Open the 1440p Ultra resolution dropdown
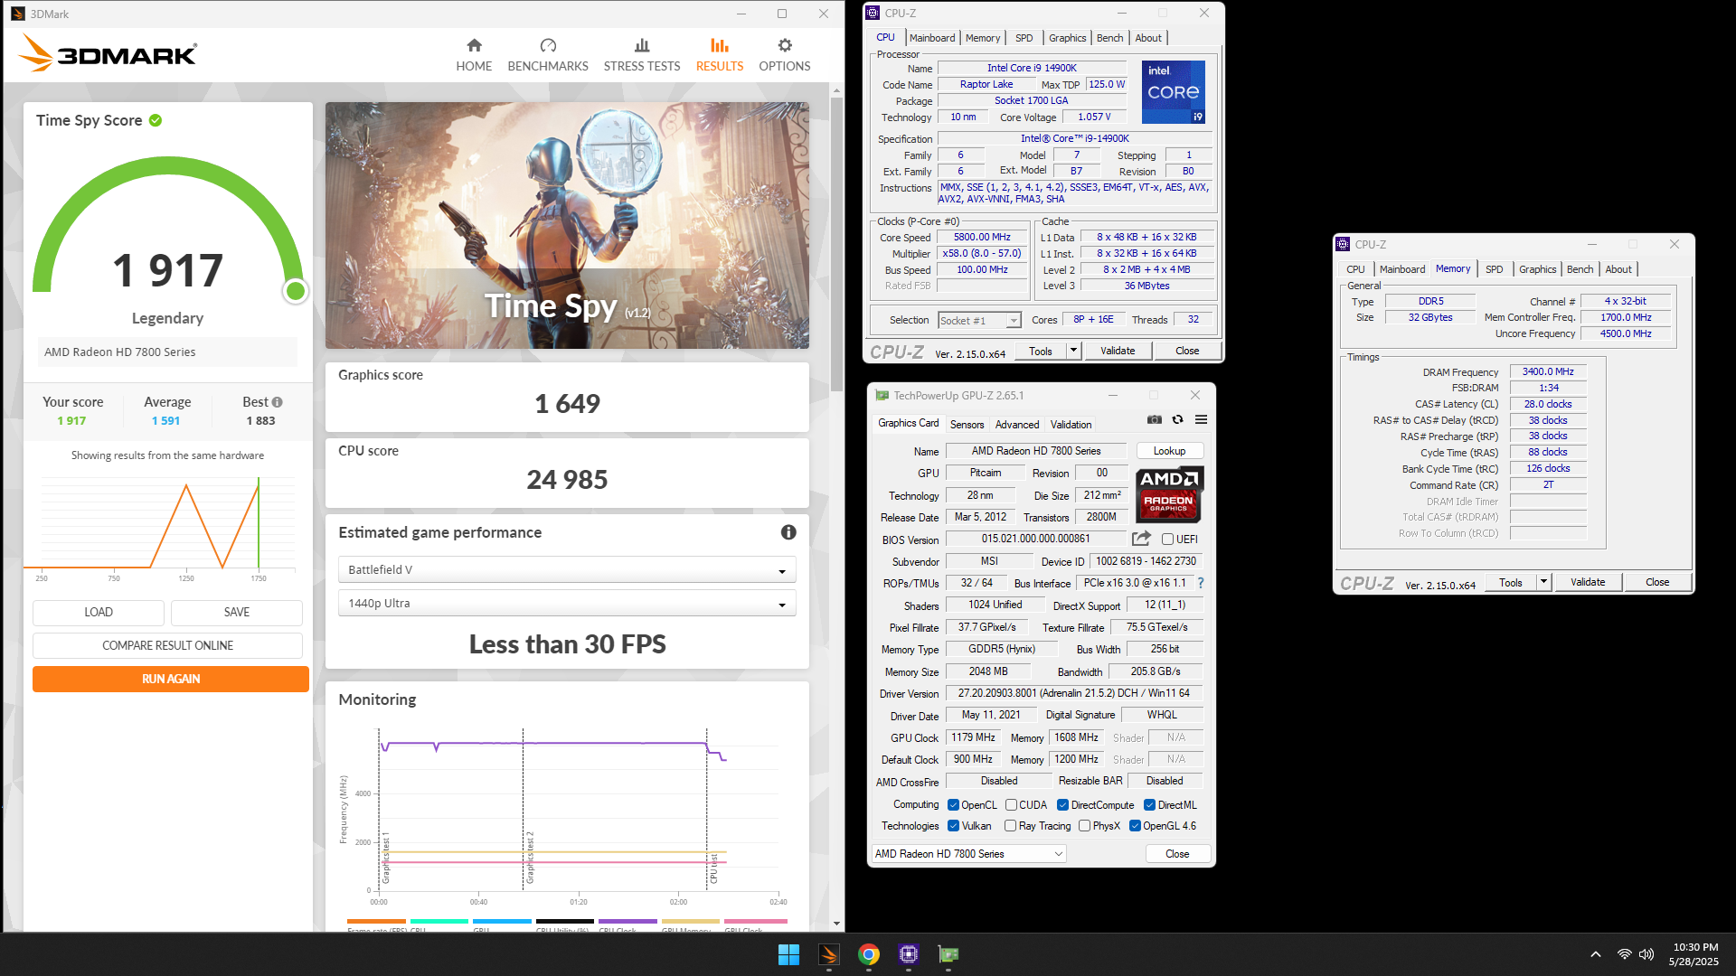 coord(567,604)
